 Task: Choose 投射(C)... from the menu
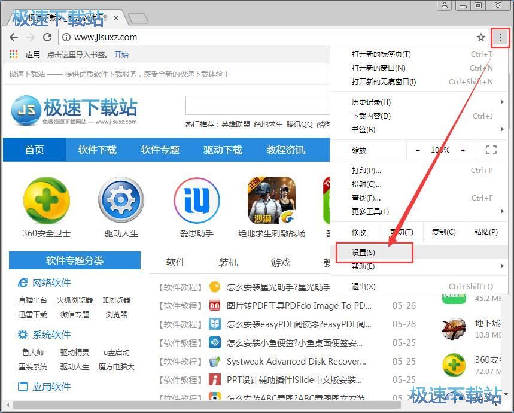click(419, 184)
